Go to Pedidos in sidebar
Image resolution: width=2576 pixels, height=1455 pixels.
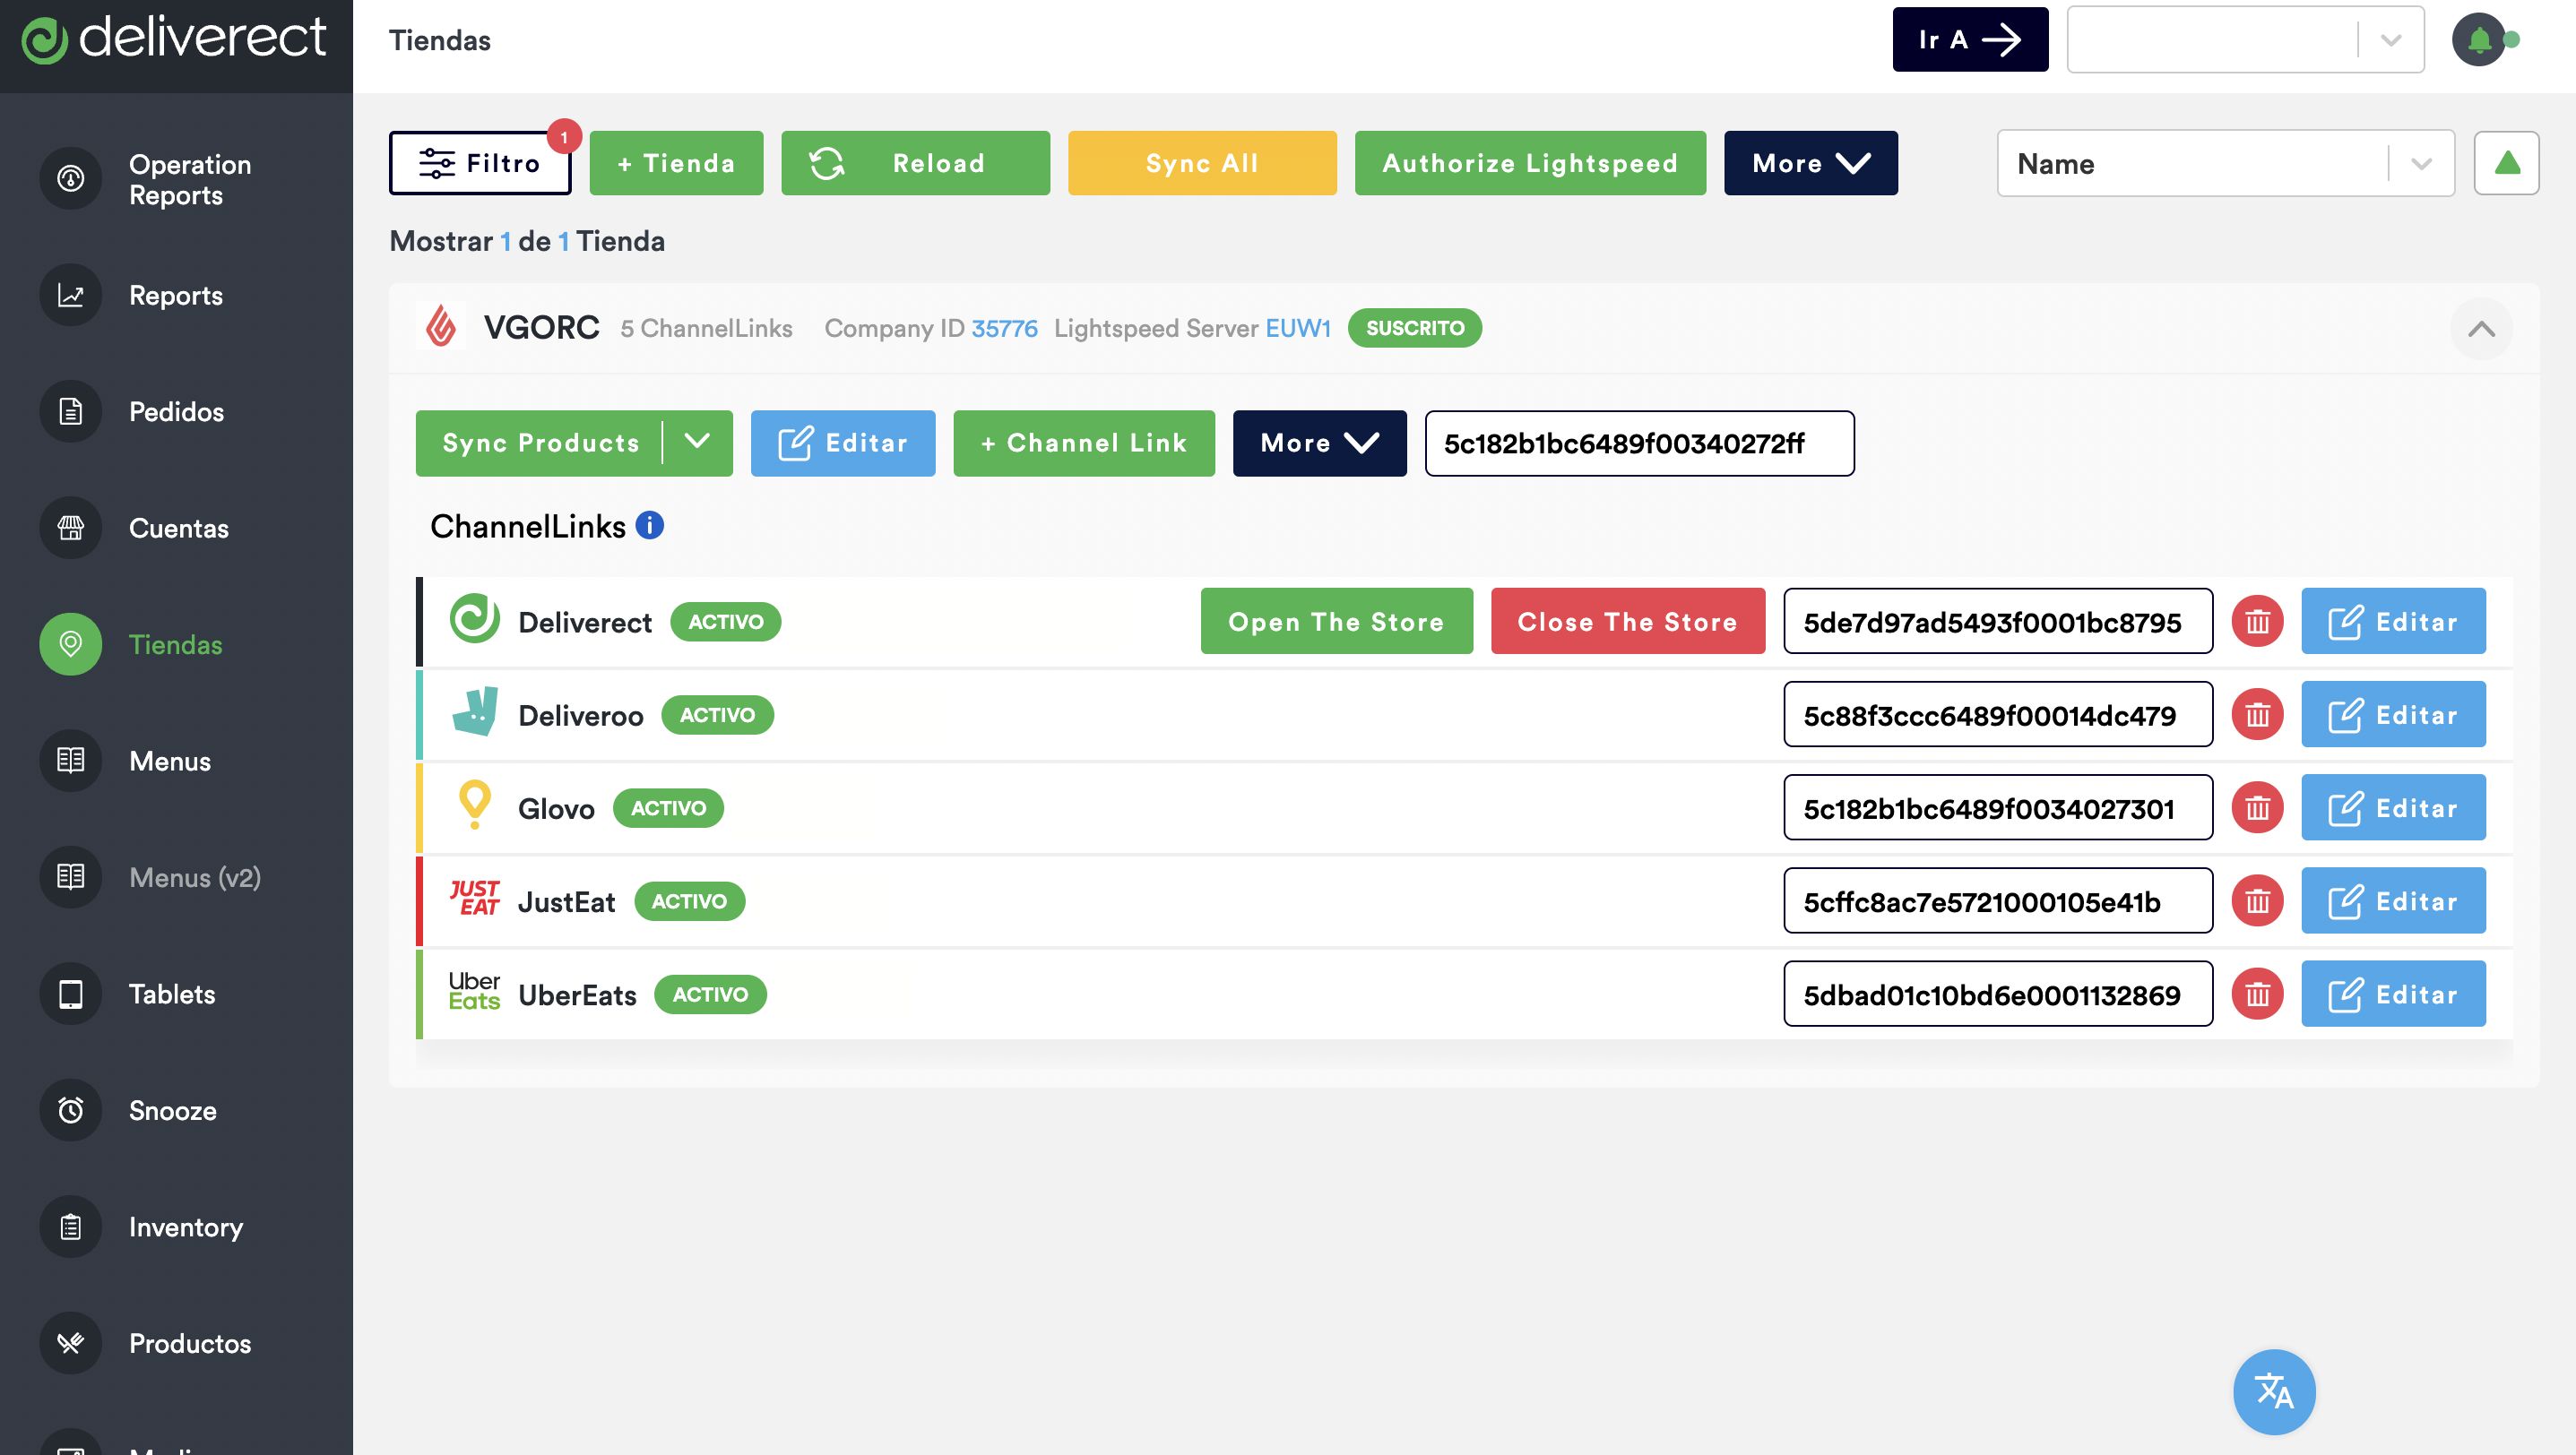tap(176, 412)
